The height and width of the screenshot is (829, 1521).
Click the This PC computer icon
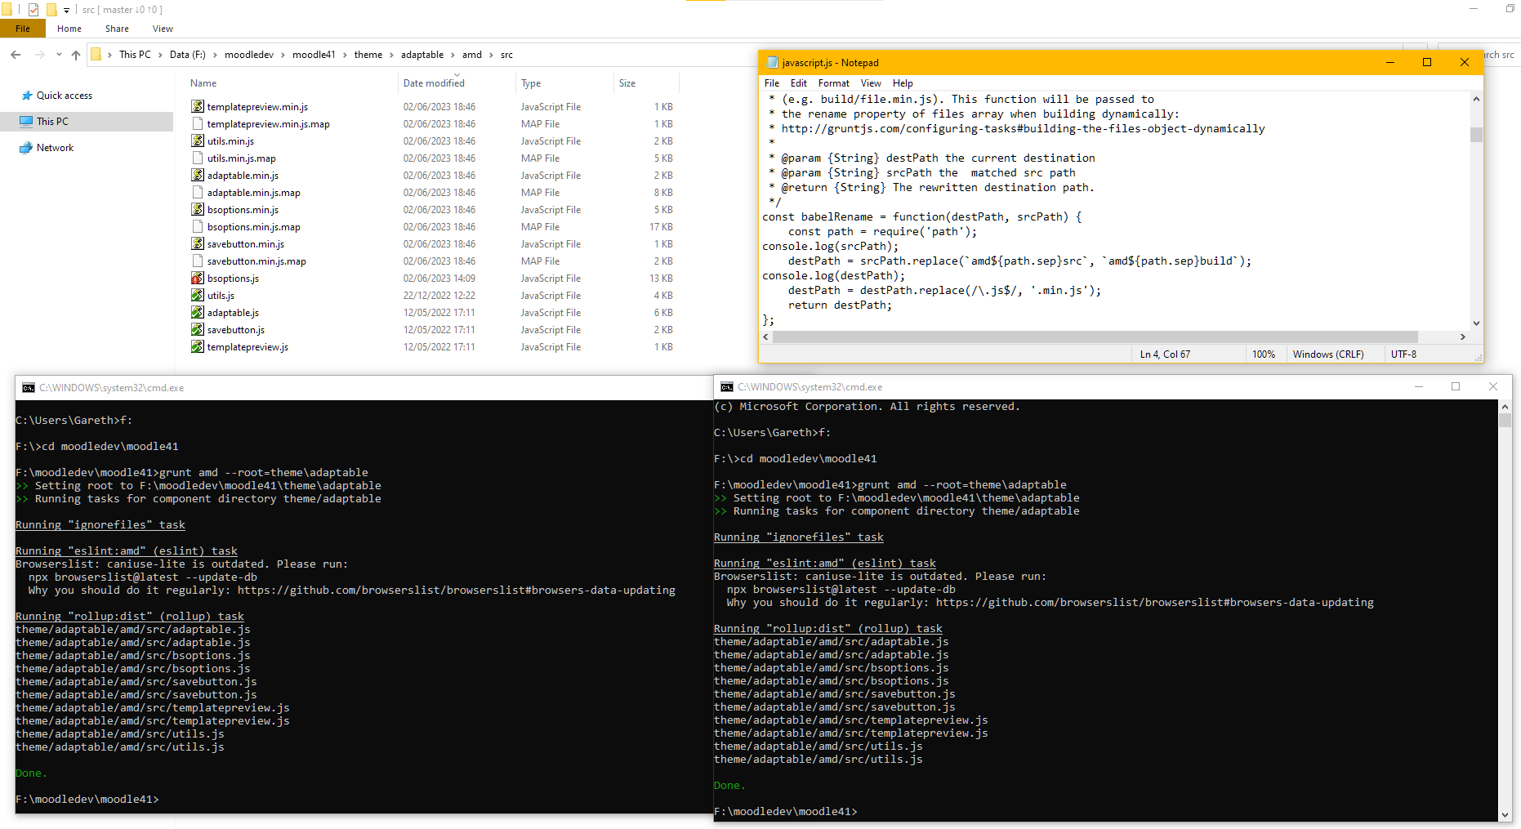point(26,121)
